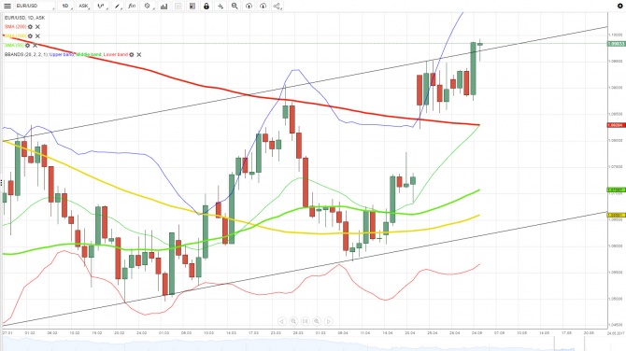This screenshot has height=351, width=626.
Task: Open the f(x) indicators menu
Action: point(132,6)
